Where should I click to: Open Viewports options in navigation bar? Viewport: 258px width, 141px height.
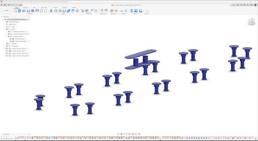[x=139, y=134]
